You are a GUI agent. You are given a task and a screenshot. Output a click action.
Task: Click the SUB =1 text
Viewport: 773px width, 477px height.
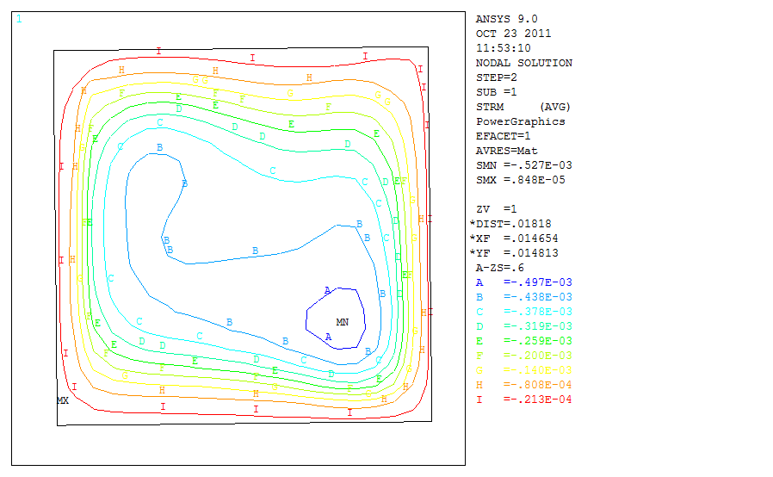[x=496, y=92]
